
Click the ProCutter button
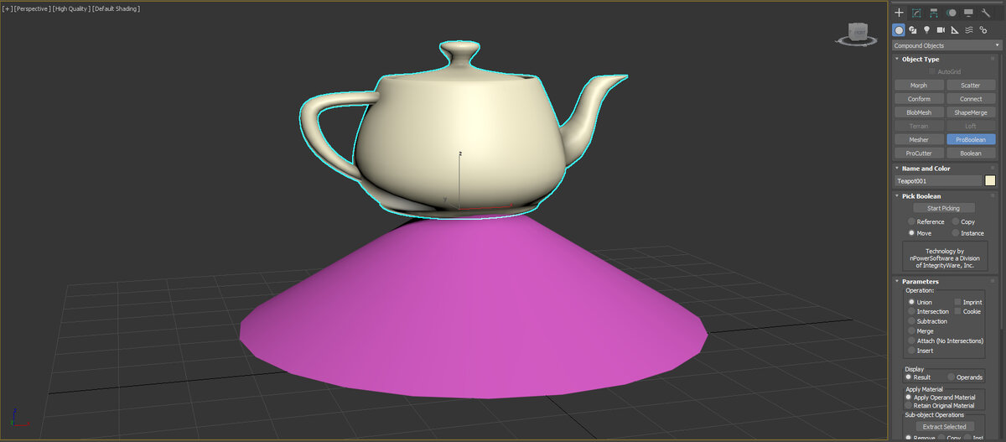click(919, 153)
